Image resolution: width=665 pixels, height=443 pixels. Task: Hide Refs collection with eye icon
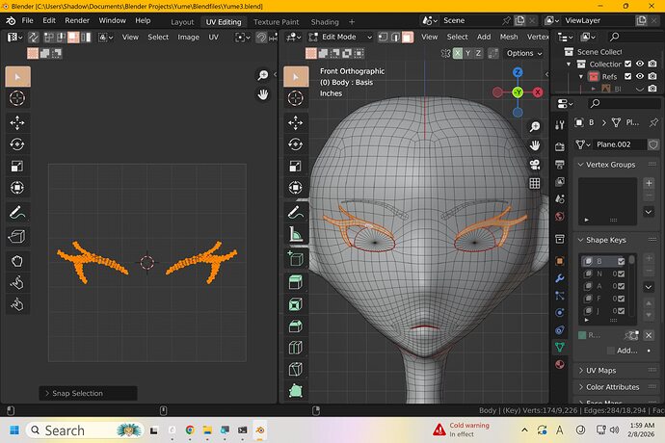[640, 76]
